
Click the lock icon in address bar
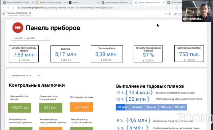click(x=19, y=8)
